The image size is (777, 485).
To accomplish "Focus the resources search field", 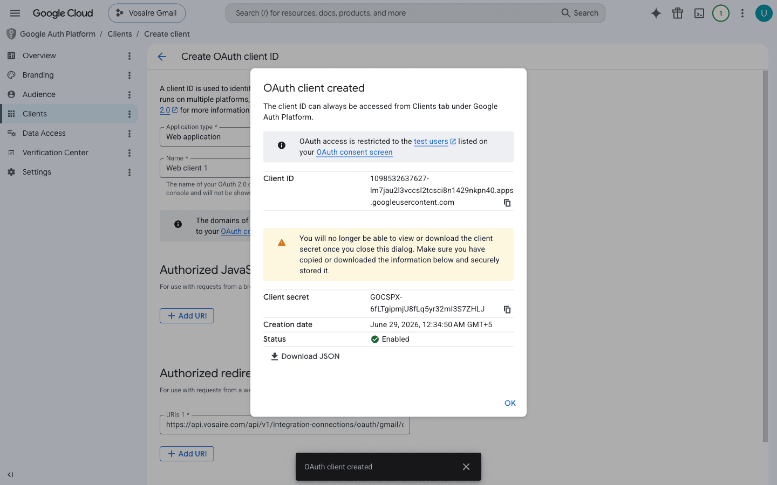I will pyautogui.click(x=394, y=13).
